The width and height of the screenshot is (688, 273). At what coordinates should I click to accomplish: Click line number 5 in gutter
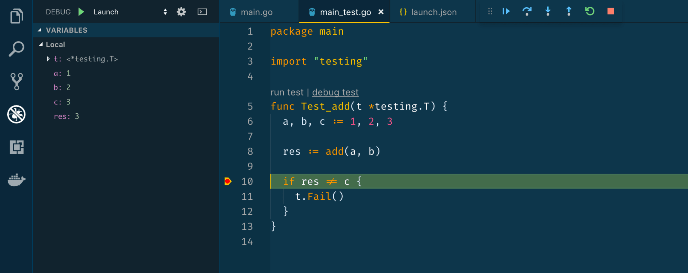[250, 106]
